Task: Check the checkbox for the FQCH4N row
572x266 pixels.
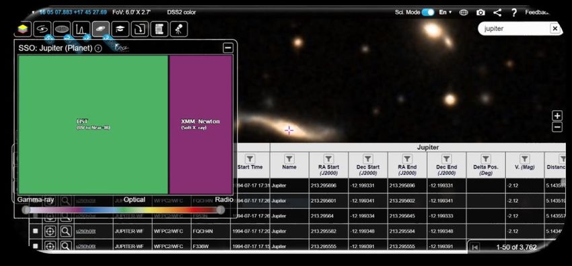Action: 36,231
